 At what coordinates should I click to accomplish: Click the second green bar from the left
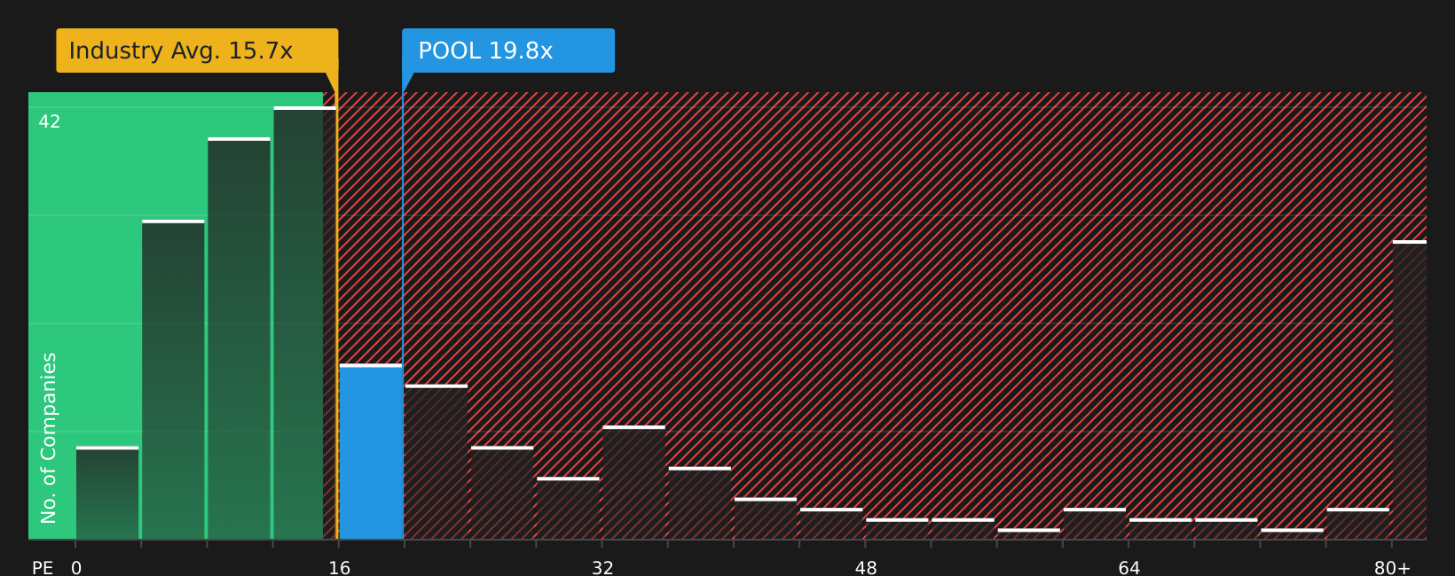pyautogui.click(x=173, y=379)
